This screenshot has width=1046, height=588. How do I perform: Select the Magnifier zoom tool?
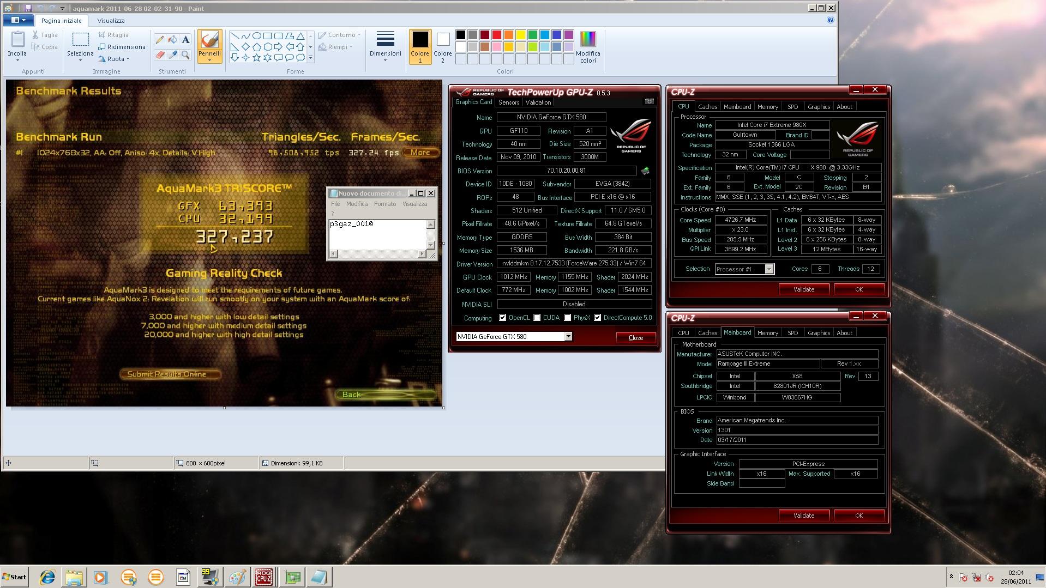coord(185,54)
